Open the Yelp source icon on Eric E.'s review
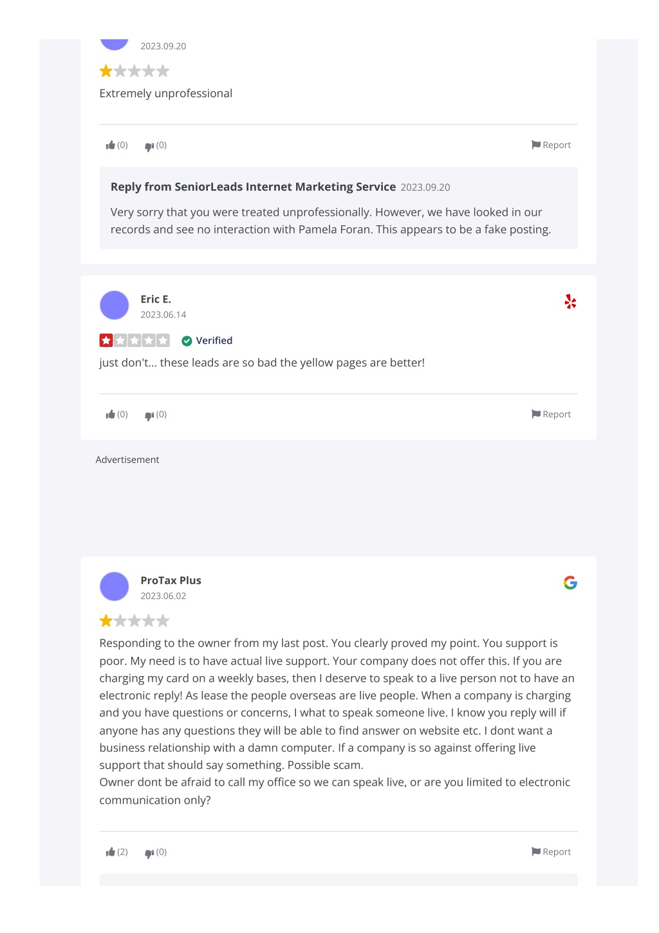The image size is (659, 933). 570,301
